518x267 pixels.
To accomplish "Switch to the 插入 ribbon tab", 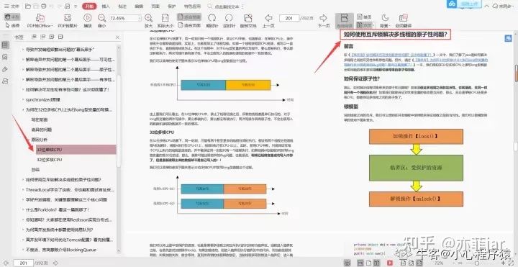I will point(106,6).
